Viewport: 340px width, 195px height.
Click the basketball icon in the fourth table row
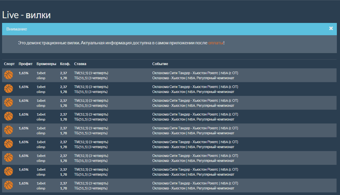coord(8,116)
